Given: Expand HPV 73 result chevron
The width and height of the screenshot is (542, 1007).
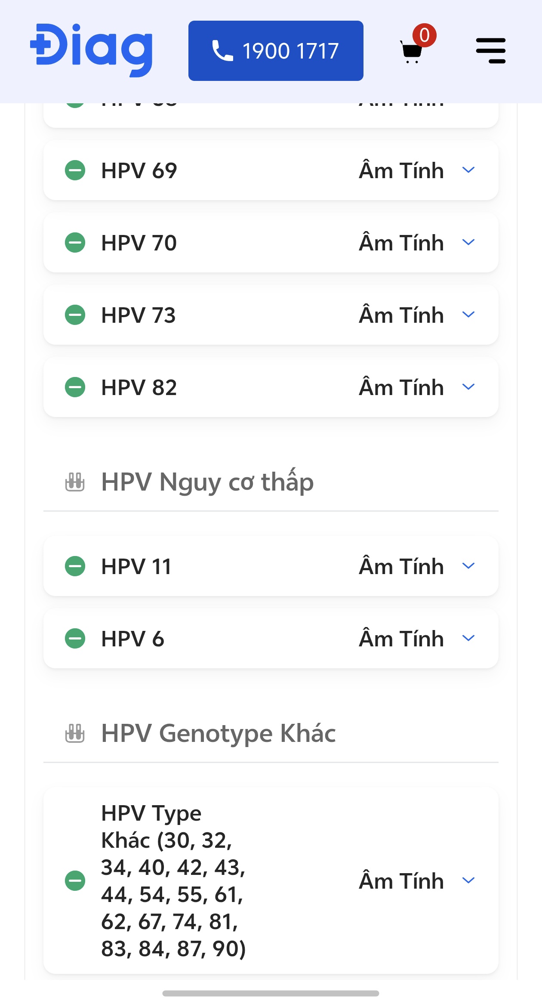Looking at the screenshot, I should pyautogui.click(x=468, y=315).
